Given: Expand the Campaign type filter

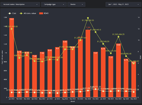Looking at the screenshot, I should point(54,4).
